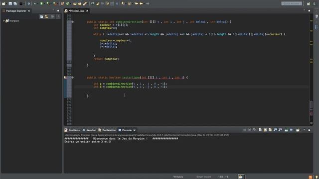Toggle Link with Editor in Package Explorer
This screenshot has width=319, height=179.
tap(46, 16)
